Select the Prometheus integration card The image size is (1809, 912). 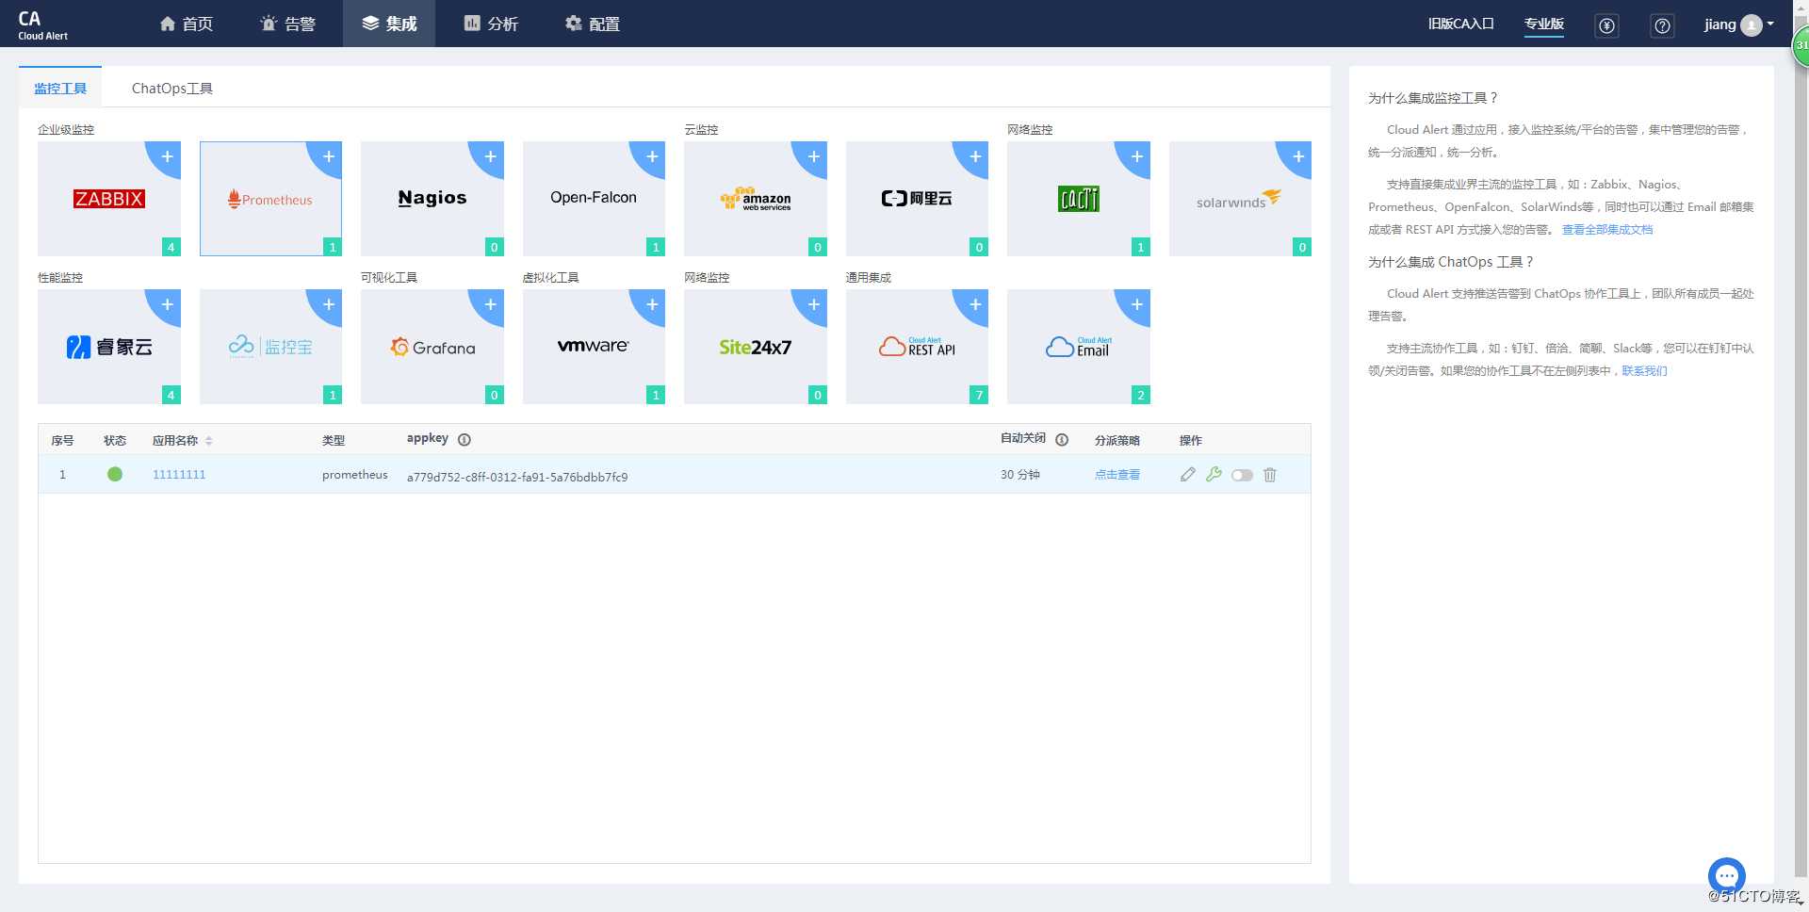tap(270, 199)
